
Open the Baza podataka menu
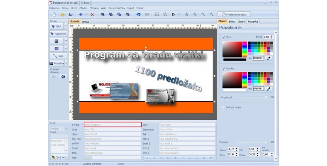pyautogui.click(x=116, y=8)
